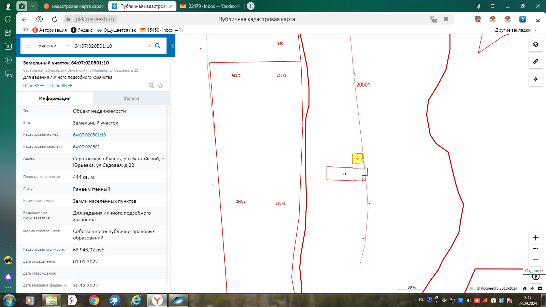Open the map layers panel icon

(536, 44)
